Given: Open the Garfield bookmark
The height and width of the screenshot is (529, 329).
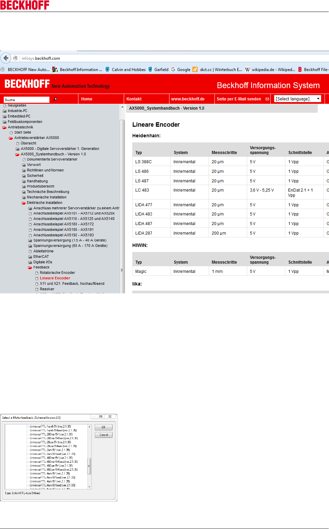Looking at the screenshot, I should click(x=158, y=69).
